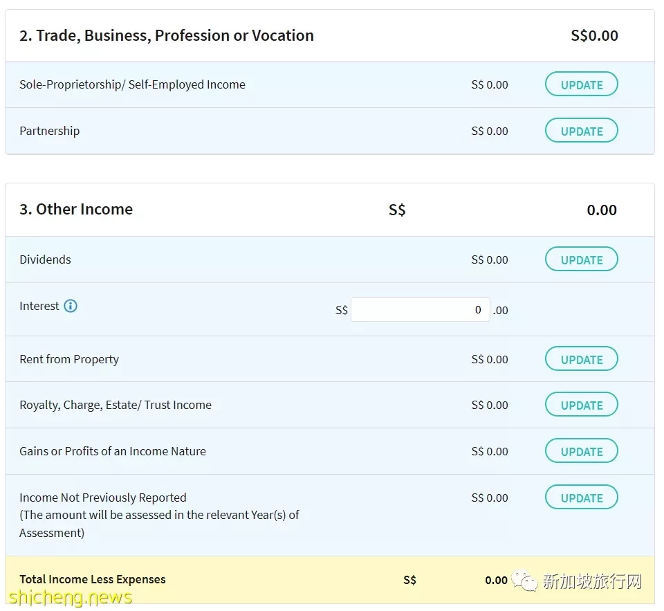Update Sole-Proprietorship/Self-Employed Income
This screenshot has width=664, height=611.
pyautogui.click(x=581, y=84)
